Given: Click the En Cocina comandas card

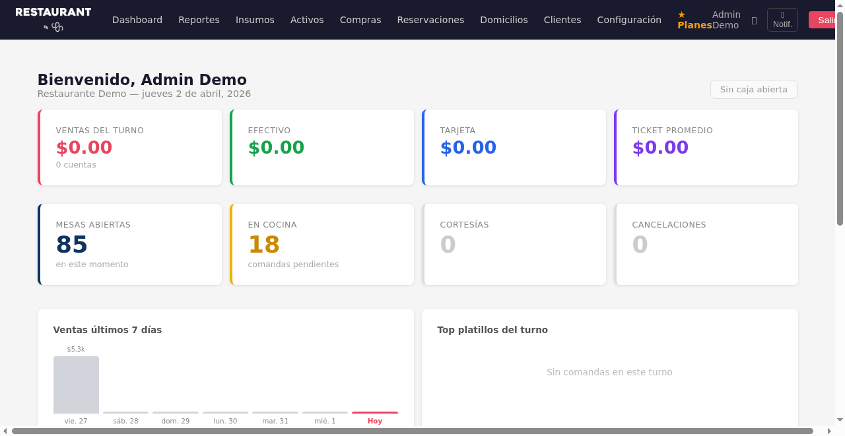Looking at the screenshot, I should (321, 244).
